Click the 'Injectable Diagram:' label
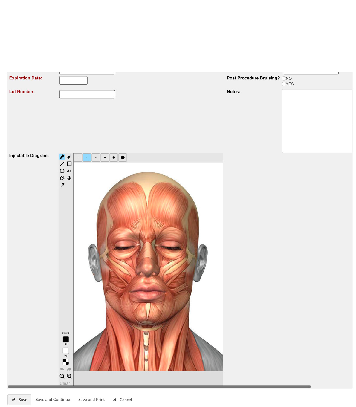The height and width of the screenshot is (407, 356). [x=29, y=156]
